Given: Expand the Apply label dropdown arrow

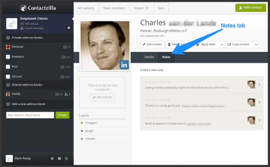Looking at the screenshot, I should point(222,45).
